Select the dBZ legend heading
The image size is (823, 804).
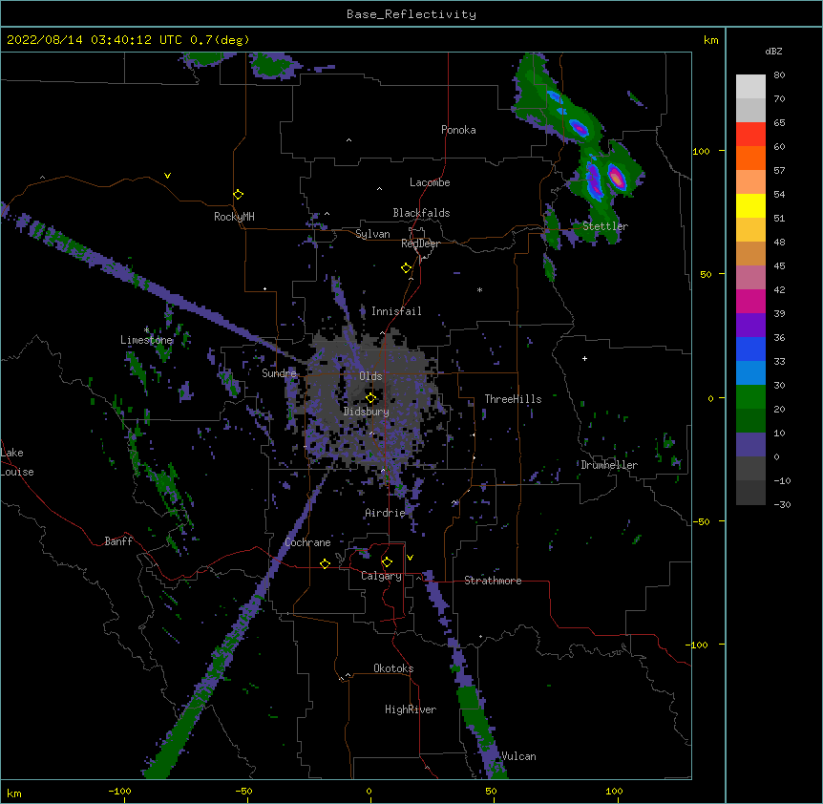click(x=773, y=51)
